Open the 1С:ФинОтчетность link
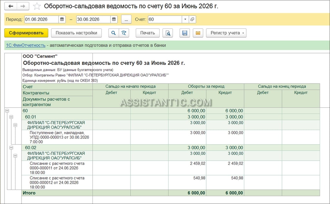 (x=26, y=45)
